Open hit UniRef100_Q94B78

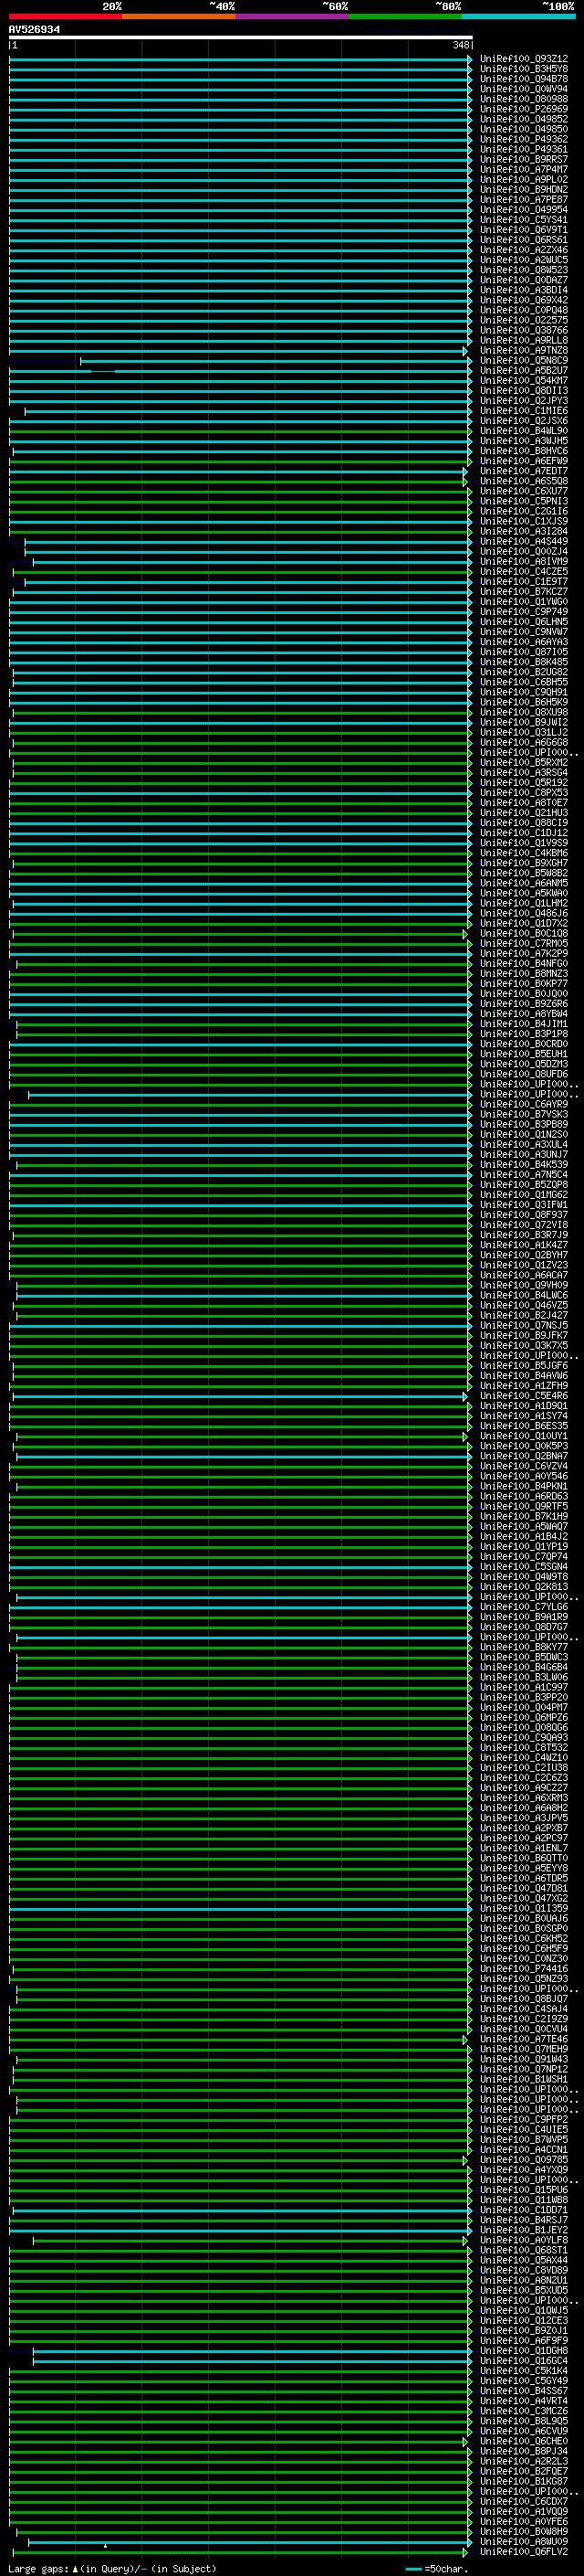tap(524, 79)
